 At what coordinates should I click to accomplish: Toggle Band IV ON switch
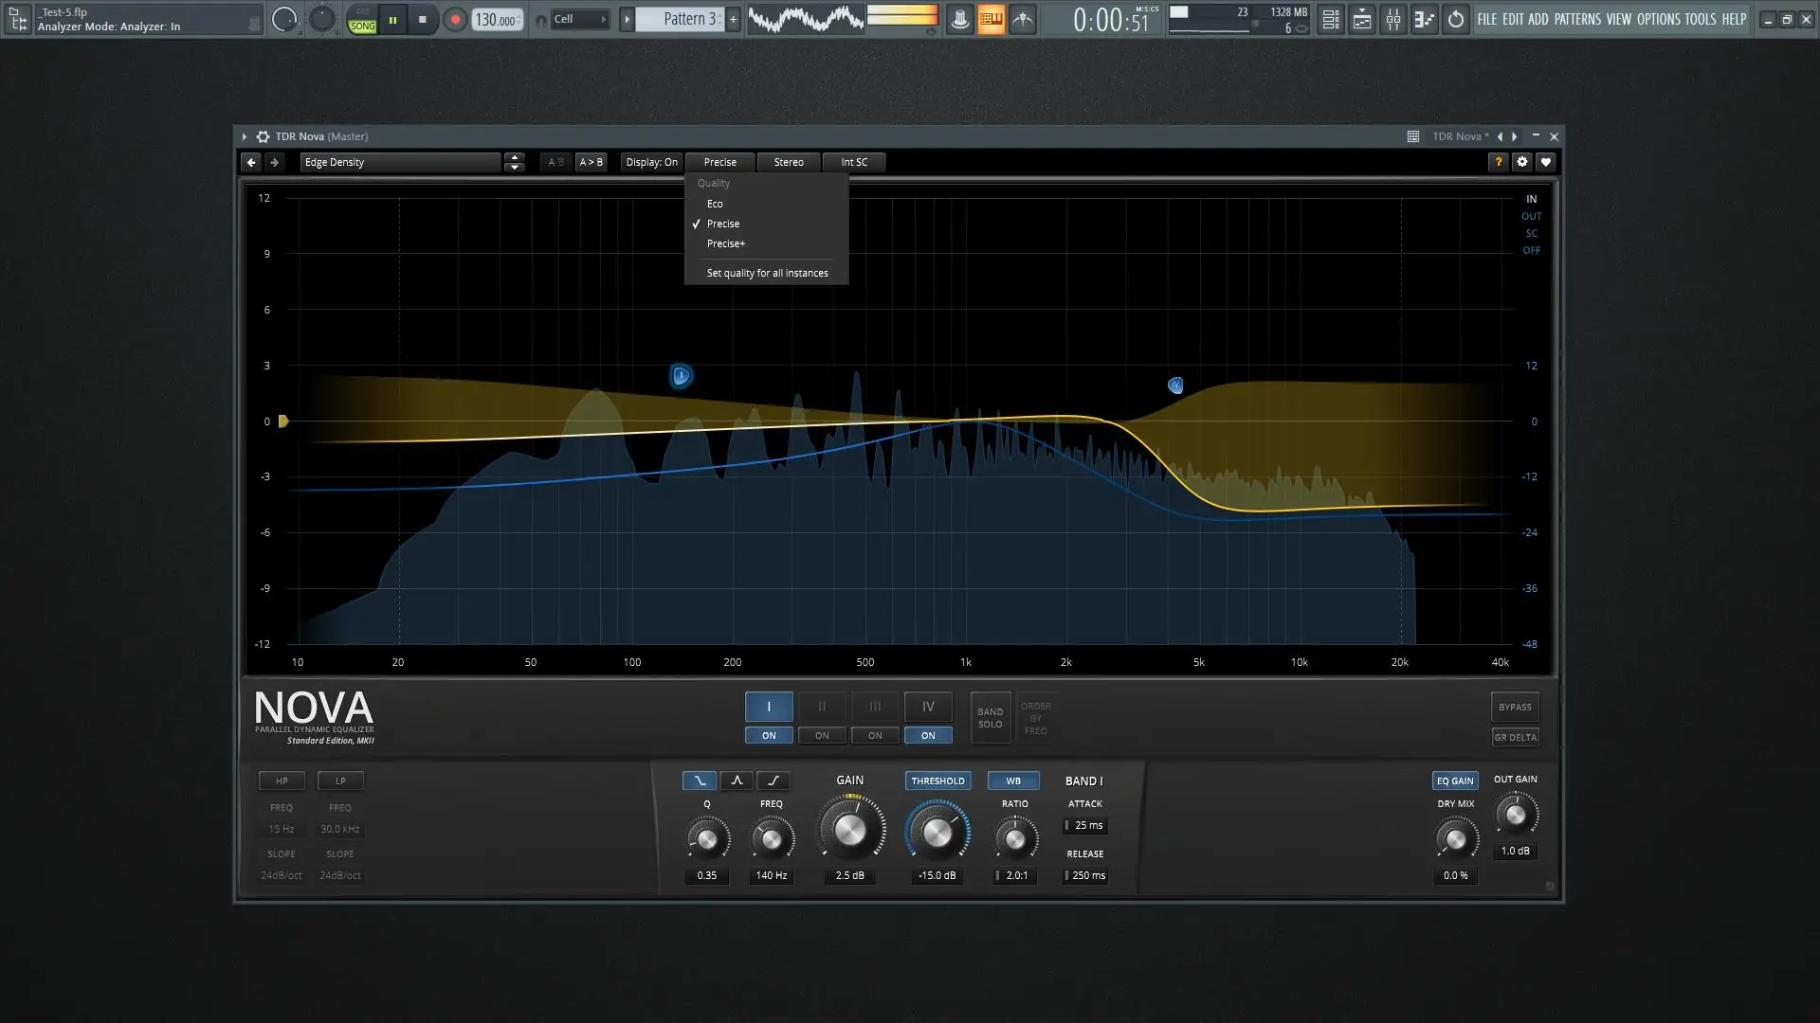coord(928,735)
